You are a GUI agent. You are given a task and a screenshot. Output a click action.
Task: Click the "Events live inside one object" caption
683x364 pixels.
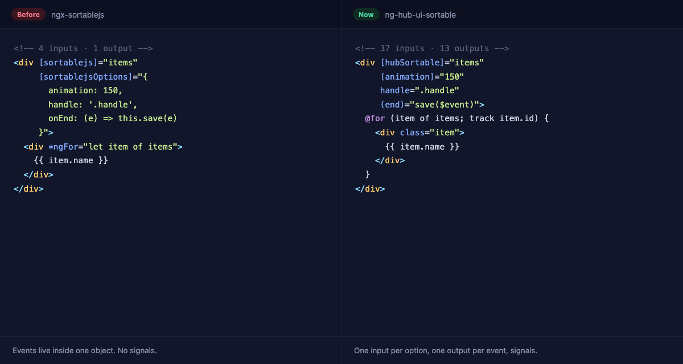click(84, 350)
